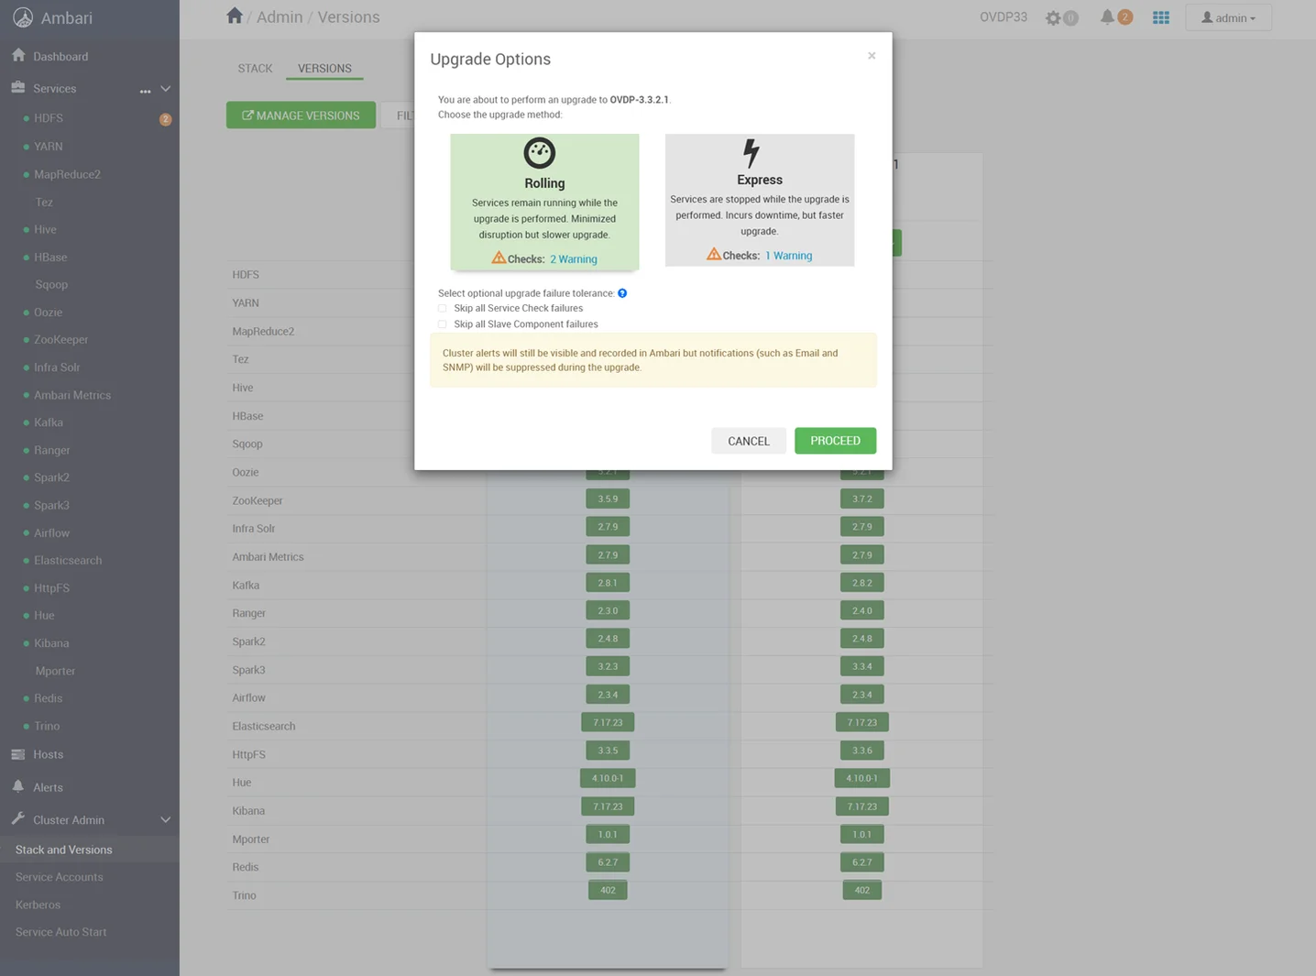Collapse the Services section chevron
Screen dimensions: 1316x976
[166, 89]
